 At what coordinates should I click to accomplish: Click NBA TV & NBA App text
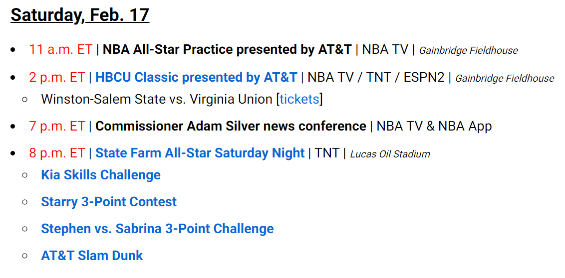[x=434, y=126]
